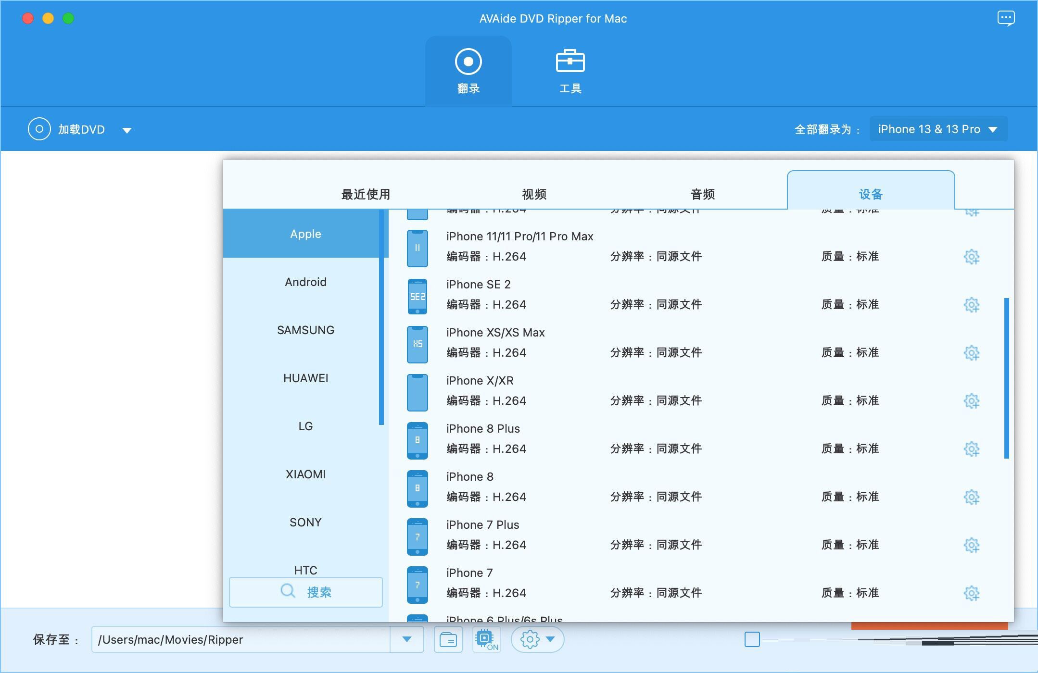Choose the iPhone X/XR profile

point(480,380)
